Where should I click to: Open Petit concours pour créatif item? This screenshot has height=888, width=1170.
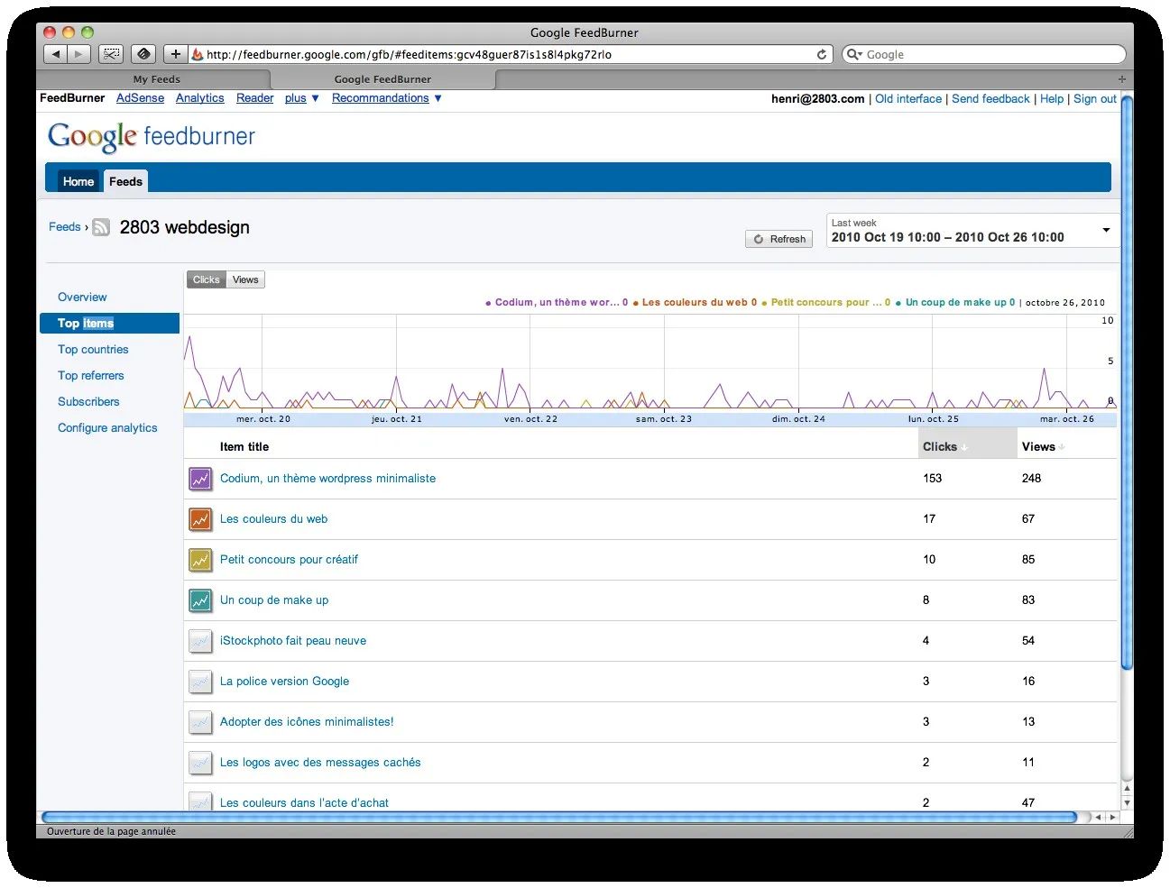pyautogui.click(x=289, y=560)
